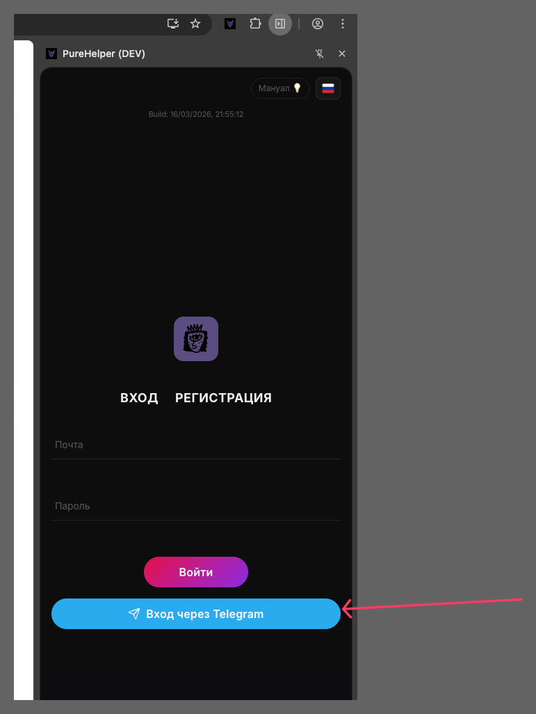Viewport: 536px width, 714px height.
Task: Click the Telegram paper plane icon
Action: [x=134, y=614]
